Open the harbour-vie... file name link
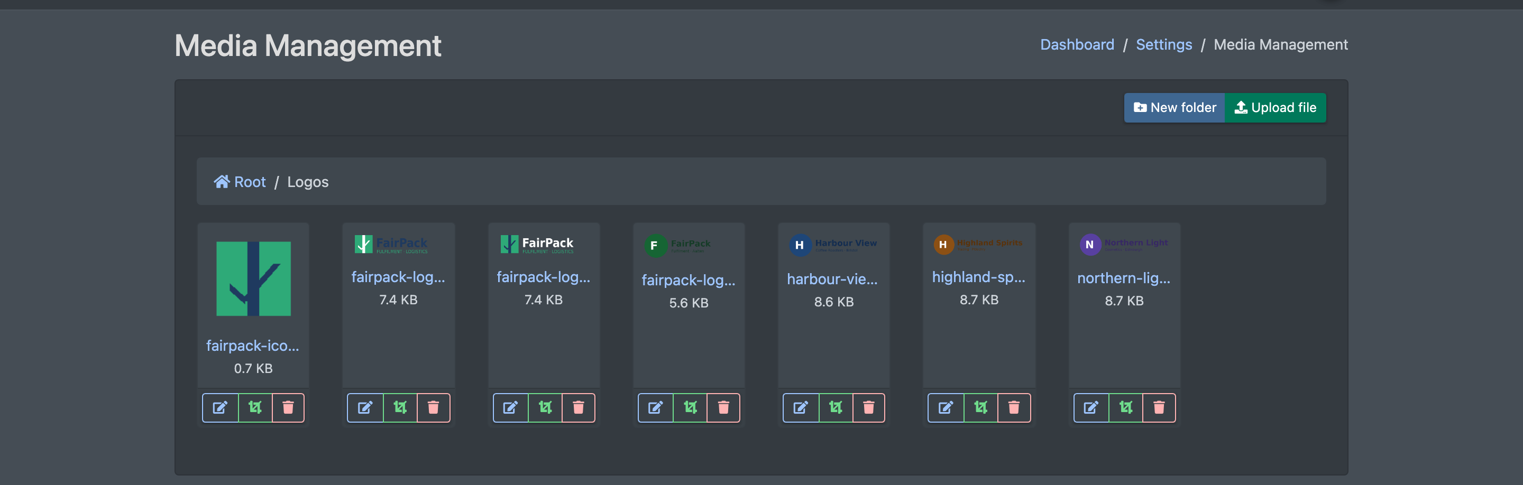Image resolution: width=1523 pixels, height=485 pixels. (832, 279)
